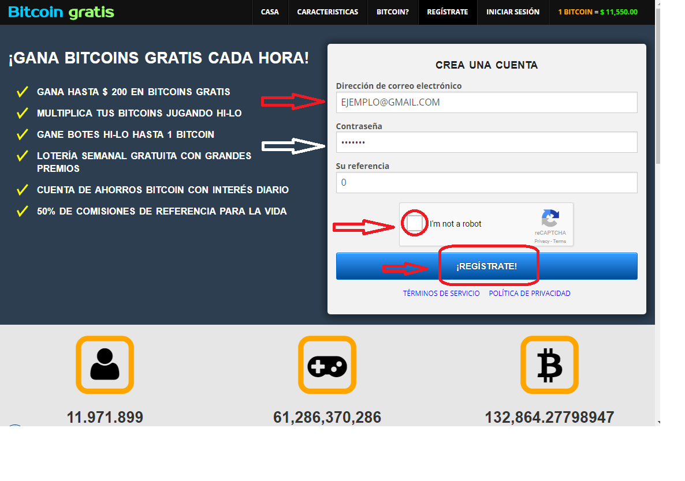Click the game controller icon
685x481 pixels.
327,364
